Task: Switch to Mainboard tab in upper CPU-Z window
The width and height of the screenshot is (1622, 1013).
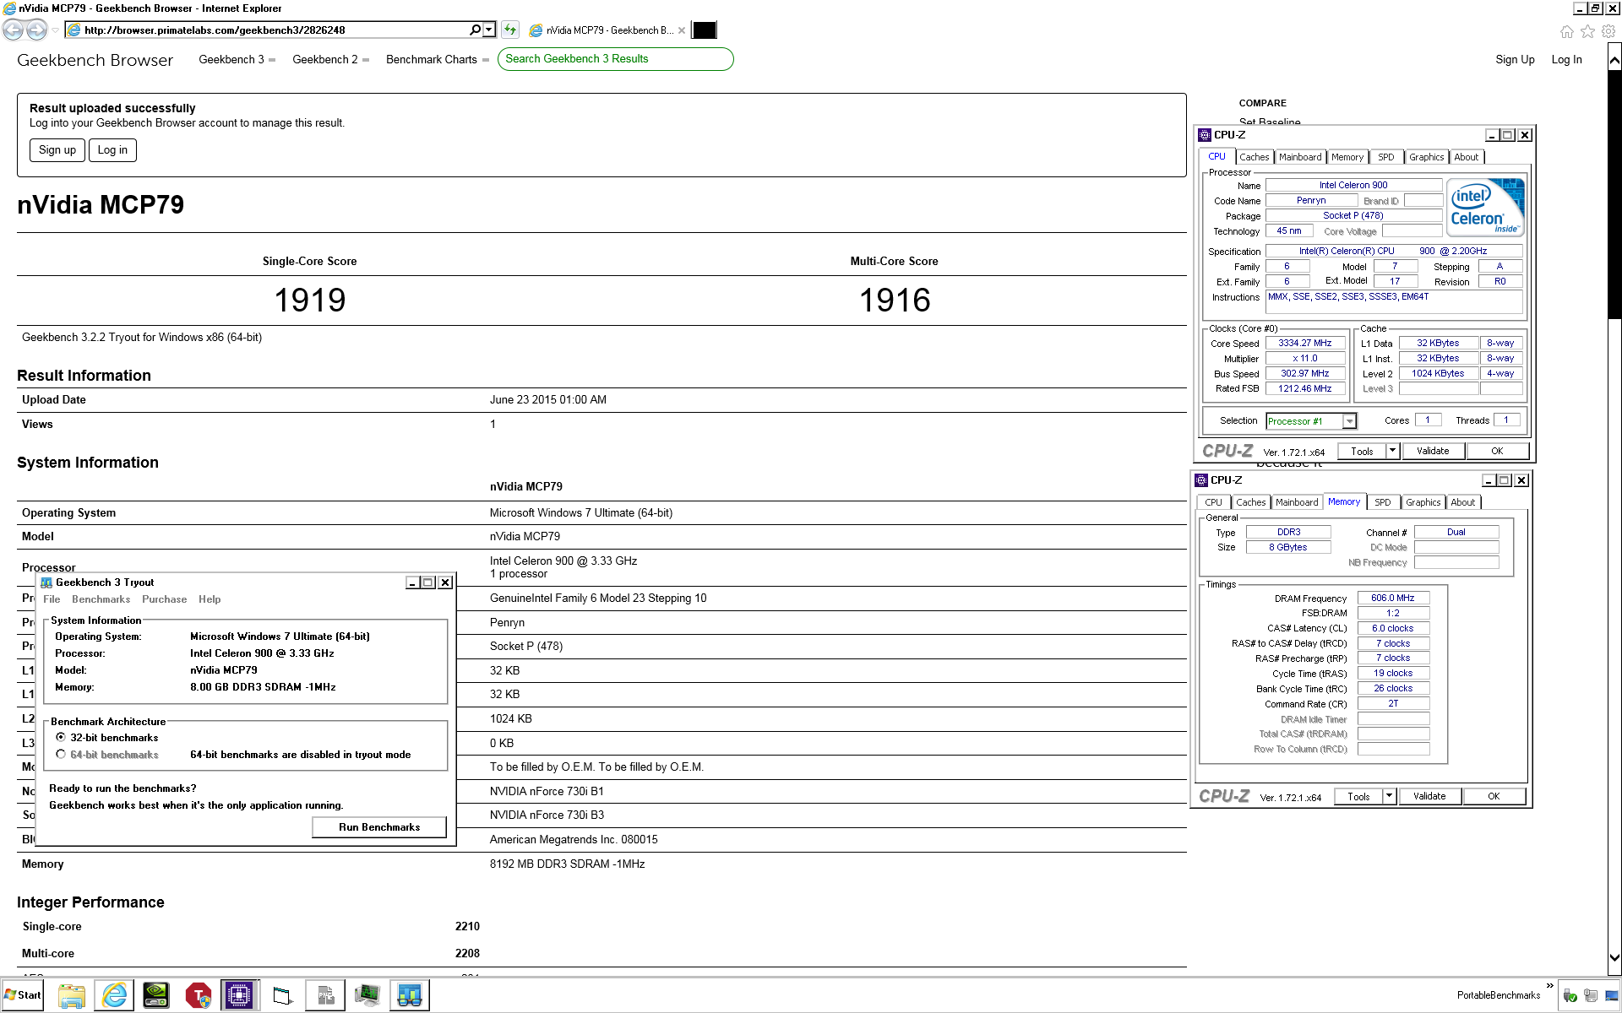Action: (1300, 157)
